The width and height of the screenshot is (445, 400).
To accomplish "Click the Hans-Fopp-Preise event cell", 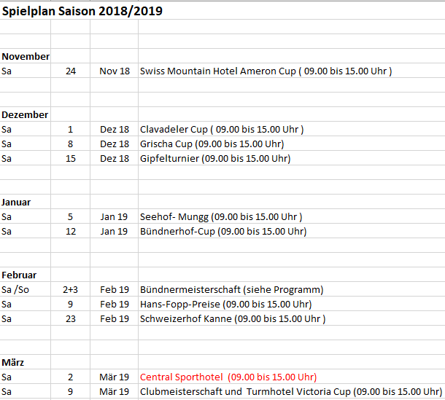I will [225, 305].
